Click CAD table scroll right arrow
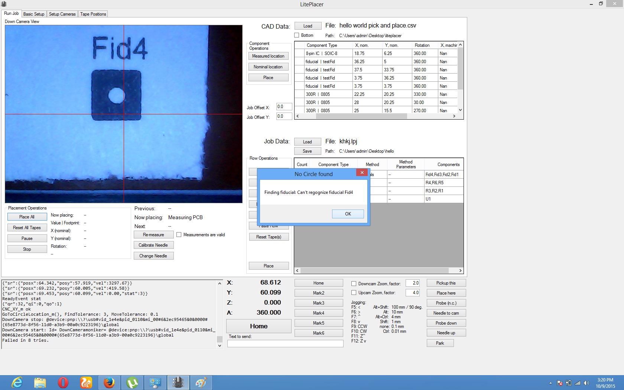Screen dimensions: 624x390 (x=454, y=116)
